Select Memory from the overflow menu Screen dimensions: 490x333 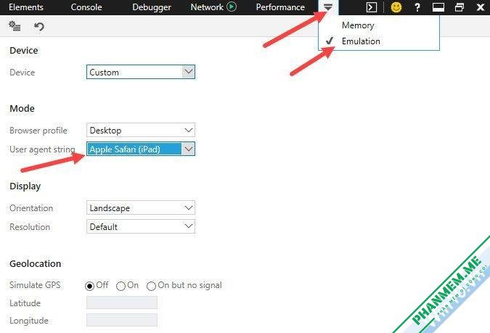click(x=358, y=25)
